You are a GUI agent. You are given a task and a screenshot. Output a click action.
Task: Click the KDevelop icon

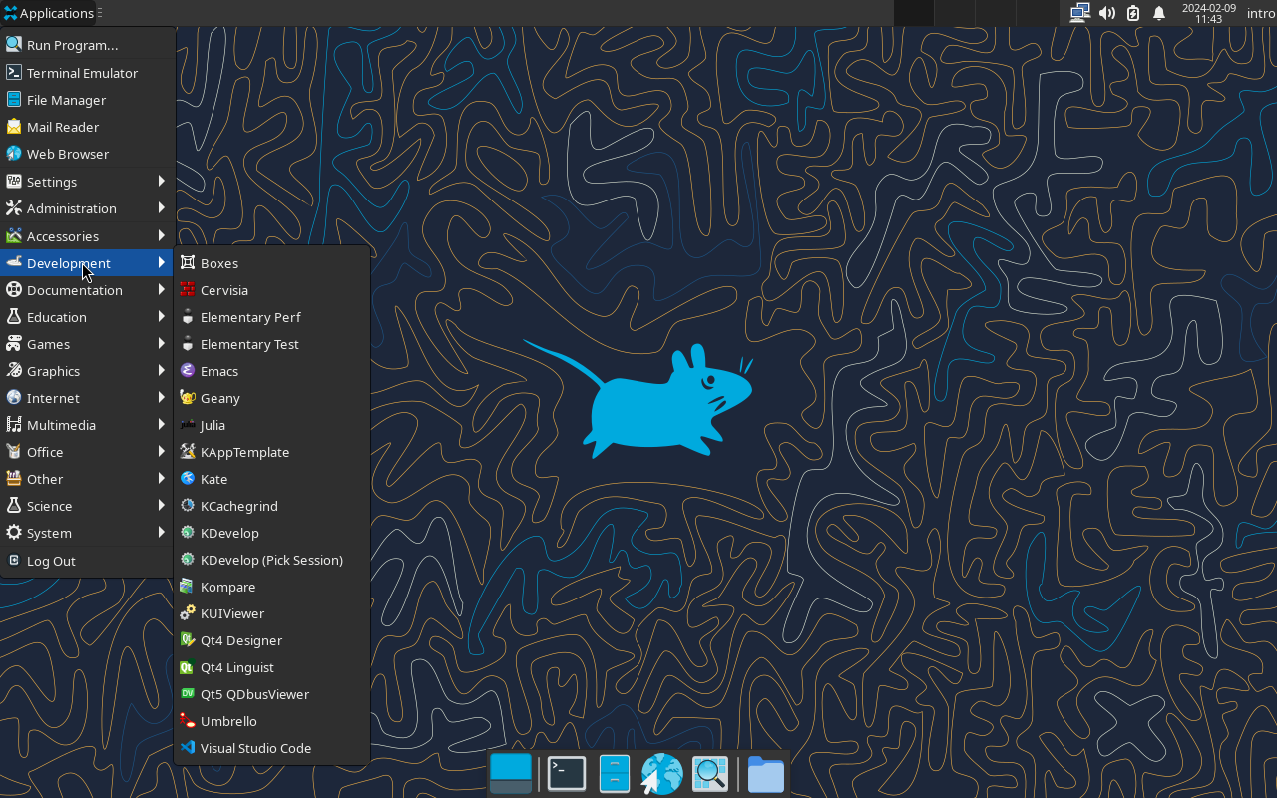(187, 532)
